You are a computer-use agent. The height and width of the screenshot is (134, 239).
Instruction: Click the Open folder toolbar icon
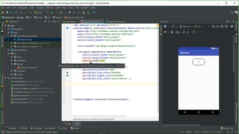pos(3,13)
